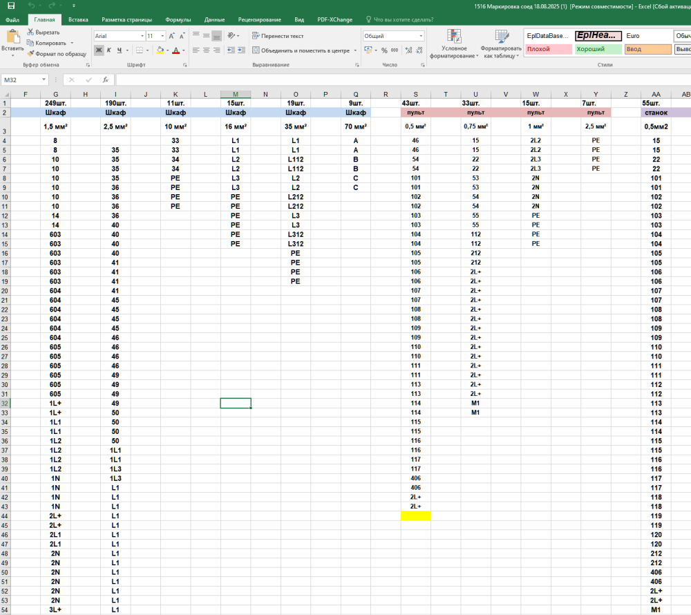The image size is (691, 615).
Task: Expand the Общий number format dropdown
Action: coord(420,35)
